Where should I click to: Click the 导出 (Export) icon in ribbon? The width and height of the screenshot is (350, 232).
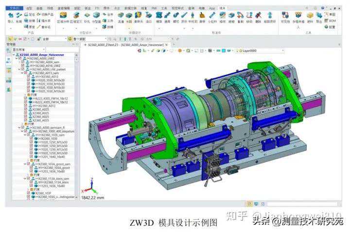click(x=319, y=16)
